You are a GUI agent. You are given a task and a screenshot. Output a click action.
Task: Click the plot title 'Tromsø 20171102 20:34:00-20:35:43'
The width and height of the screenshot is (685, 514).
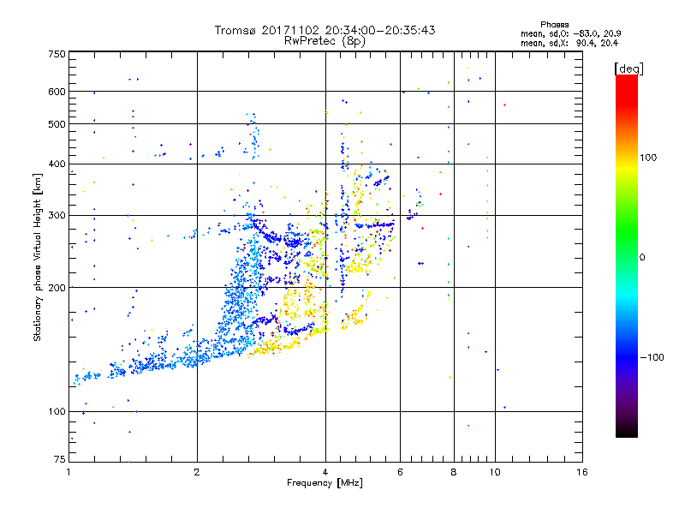[x=325, y=30]
